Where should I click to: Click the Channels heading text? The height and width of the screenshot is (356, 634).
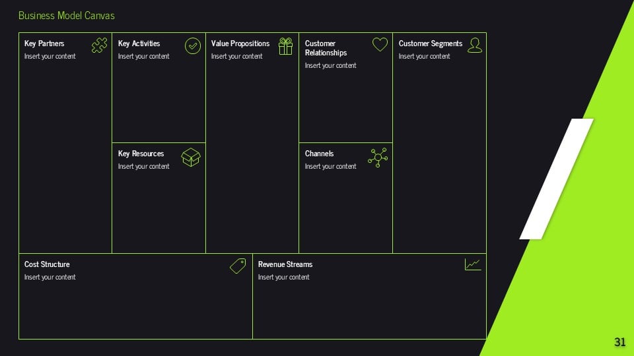pyautogui.click(x=319, y=154)
